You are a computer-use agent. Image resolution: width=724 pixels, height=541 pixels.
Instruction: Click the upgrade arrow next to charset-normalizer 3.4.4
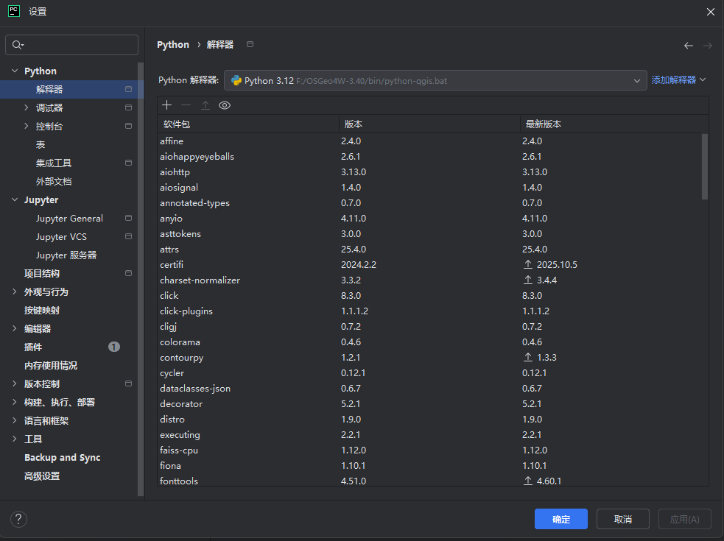528,280
